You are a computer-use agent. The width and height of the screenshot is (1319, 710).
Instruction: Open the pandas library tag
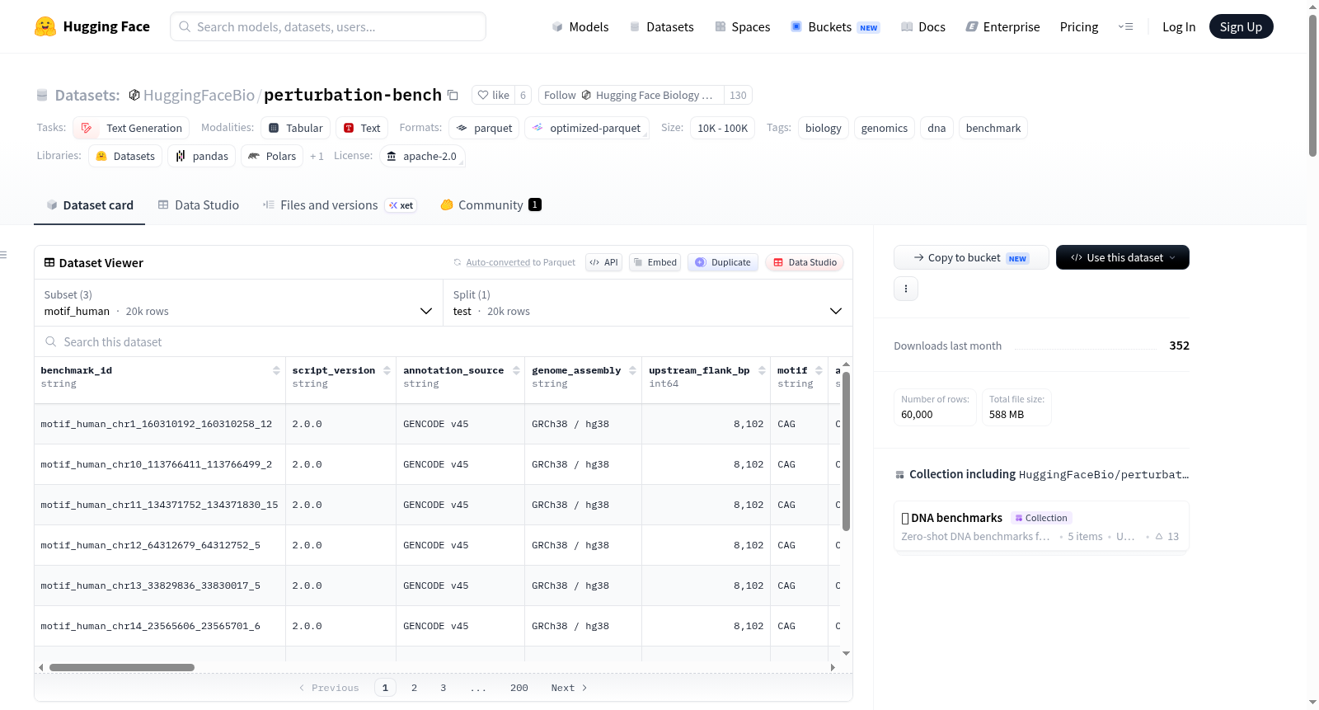[202, 156]
